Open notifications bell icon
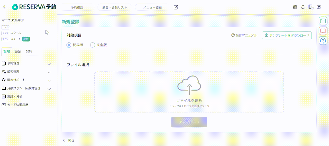The width and height of the screenshot is (329, 146). [303, 7]
